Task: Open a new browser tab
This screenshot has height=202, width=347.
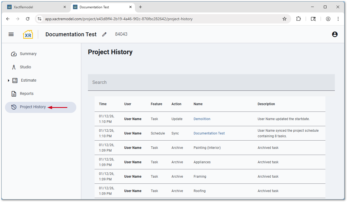Action: 140,7
